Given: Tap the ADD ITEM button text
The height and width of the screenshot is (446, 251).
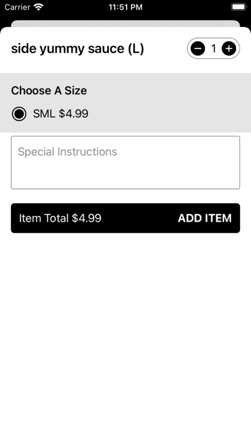Looking at the screenshot, I should click(x=205, y=218).
